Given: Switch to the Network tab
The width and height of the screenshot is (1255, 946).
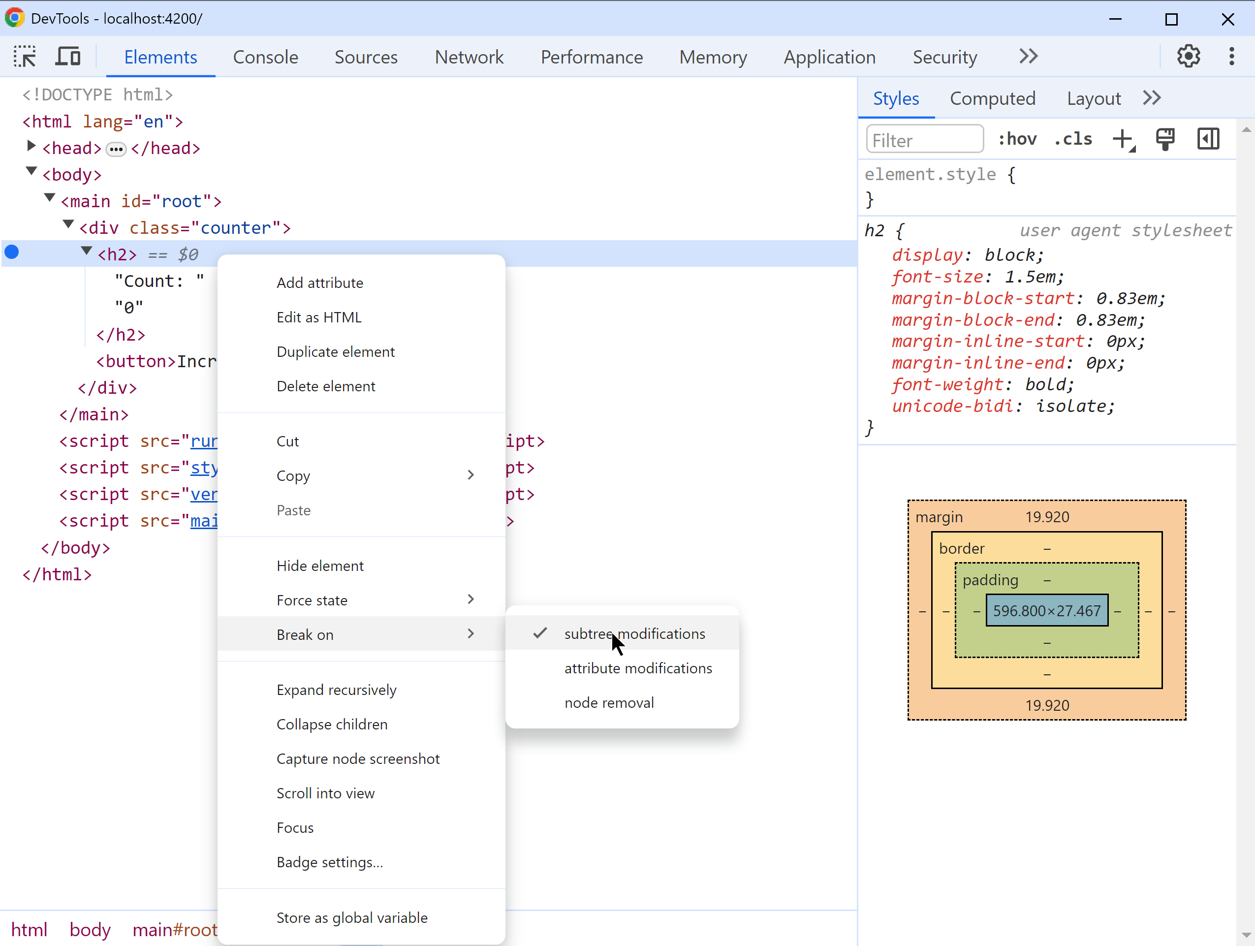Looking at the screenshot, I should [x=469, y=57].
